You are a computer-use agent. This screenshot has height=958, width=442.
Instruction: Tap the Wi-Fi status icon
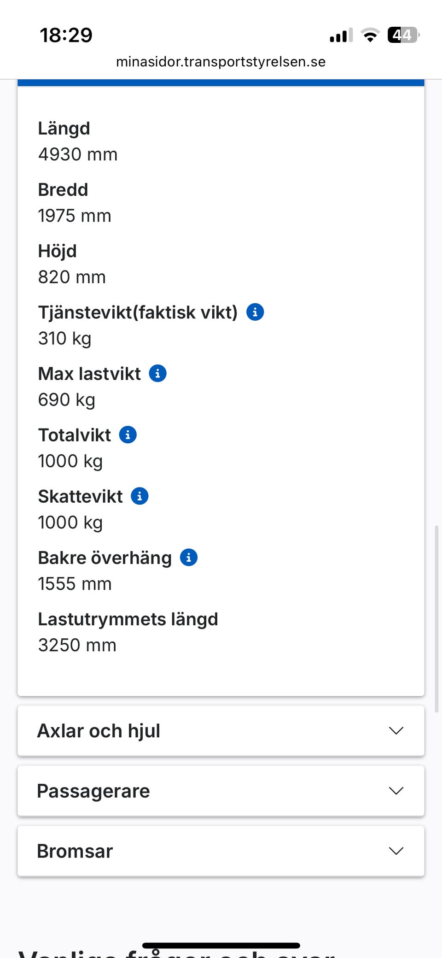coord(370,35)
